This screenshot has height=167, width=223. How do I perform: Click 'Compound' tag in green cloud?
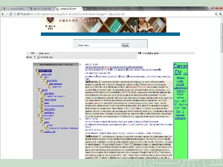(180, 118)
